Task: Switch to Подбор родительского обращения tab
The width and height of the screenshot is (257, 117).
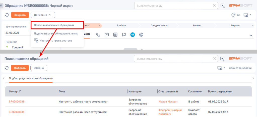Action: click(x=31, y=78)
